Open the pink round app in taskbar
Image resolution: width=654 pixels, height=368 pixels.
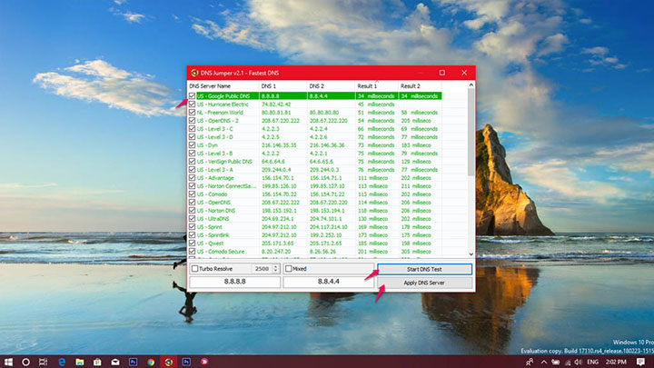(x=204, y=362)
